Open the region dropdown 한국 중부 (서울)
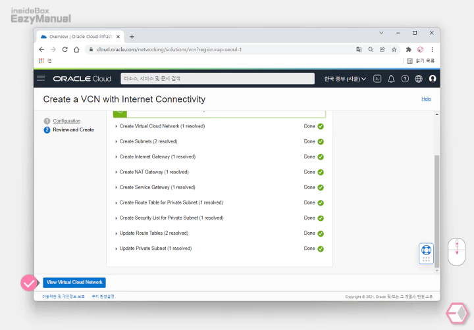 345,79
